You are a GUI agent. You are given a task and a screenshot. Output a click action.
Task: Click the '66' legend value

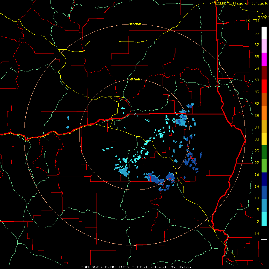257,33
